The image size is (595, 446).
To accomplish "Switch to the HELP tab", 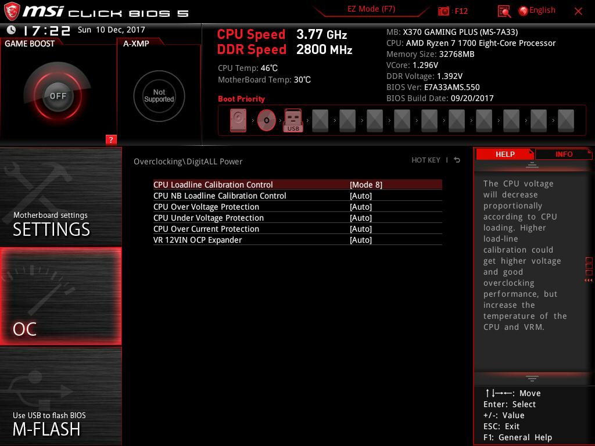I will point(505,154).
